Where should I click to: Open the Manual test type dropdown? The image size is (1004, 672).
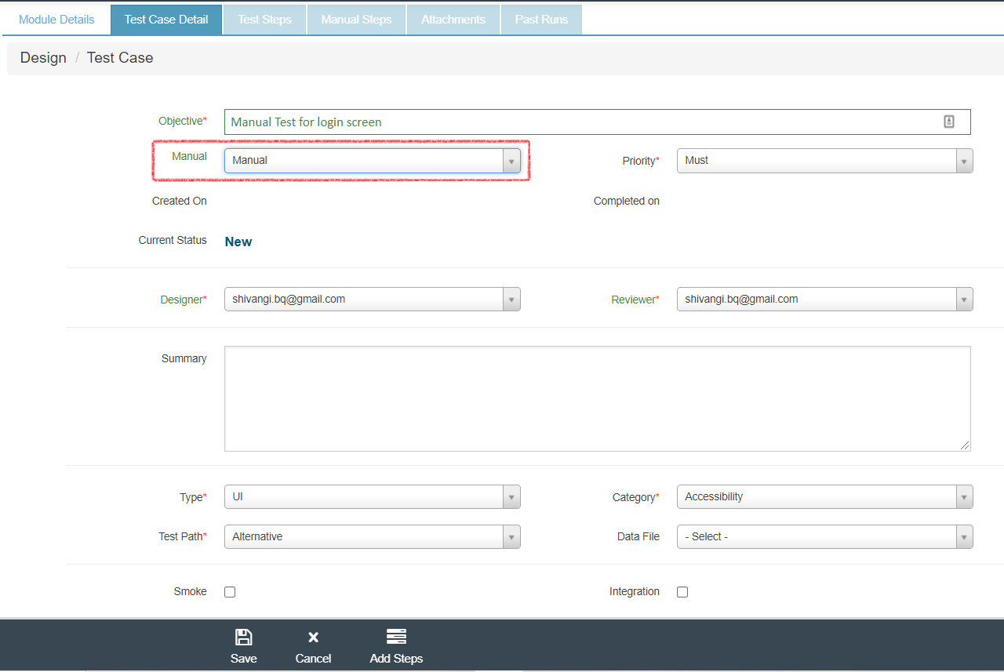coord(373,161)
